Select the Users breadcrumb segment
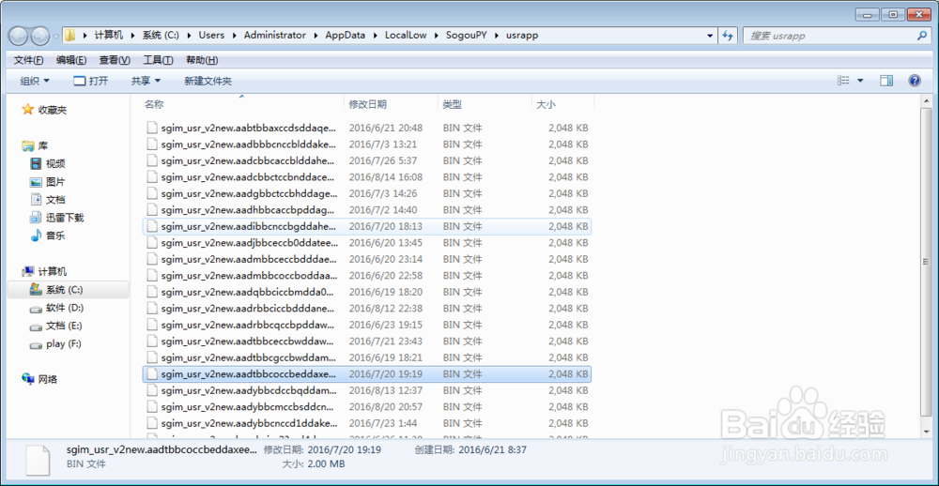This screenshot has width=939, height=486. [211, 36]
